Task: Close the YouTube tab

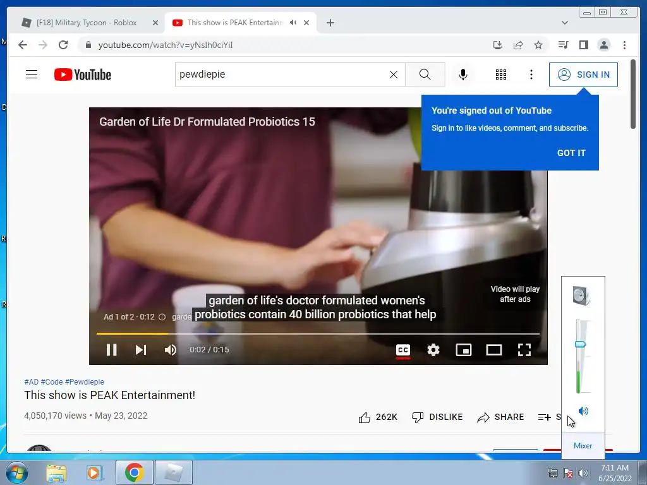Action: click(306, 23)
